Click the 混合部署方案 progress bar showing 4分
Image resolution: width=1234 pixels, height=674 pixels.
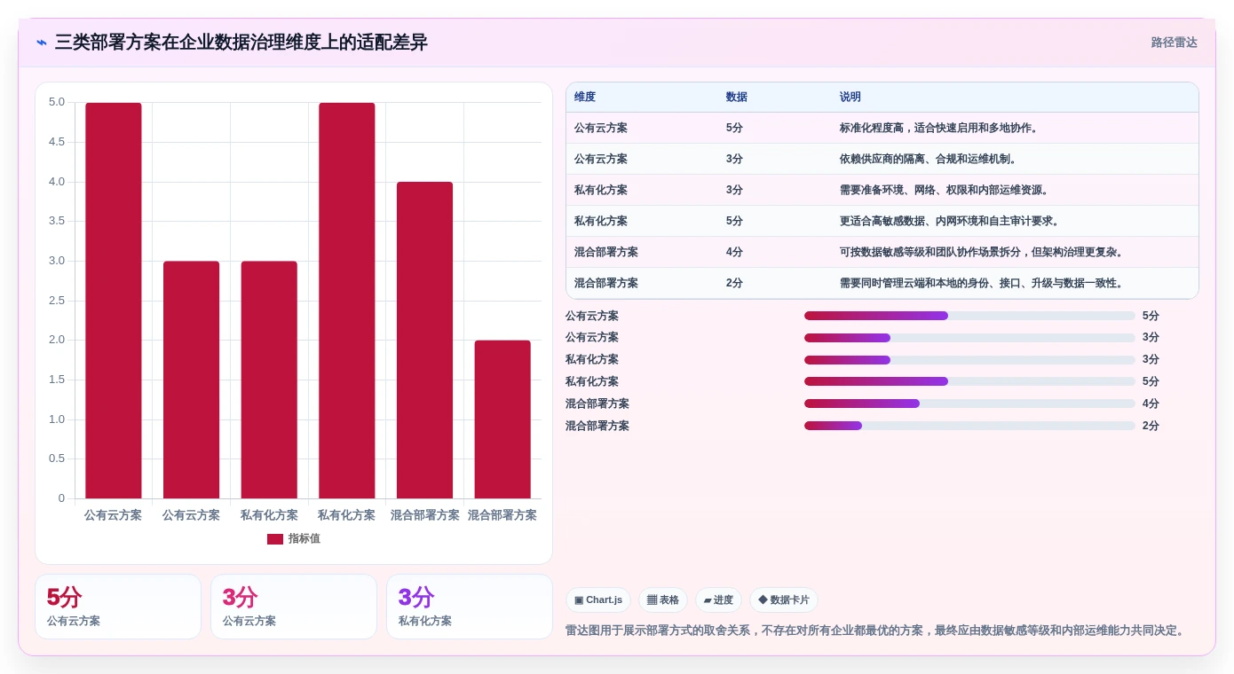click(x=969, y=404)
